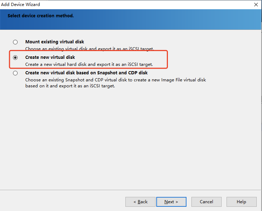This screenshot has height=211, width=262.
Task: Click the empty area beside the red highlight box
Action: pos(214,60)
